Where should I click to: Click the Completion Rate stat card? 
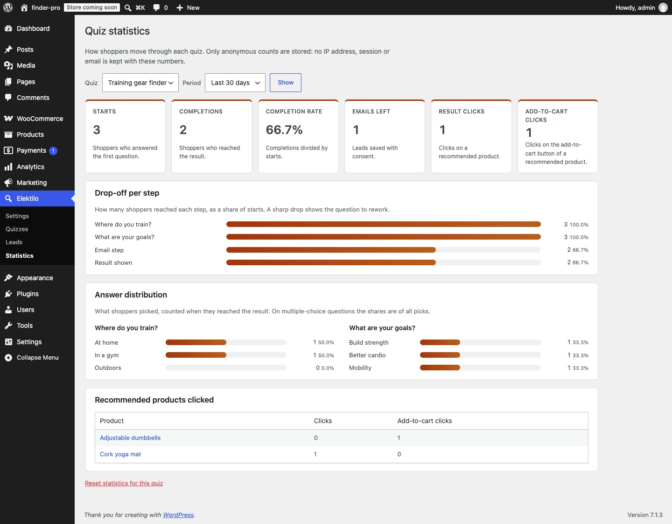pos(298,136)
